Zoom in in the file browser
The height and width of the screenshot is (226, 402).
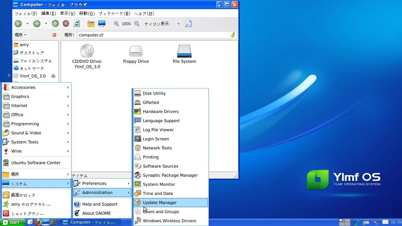point(137,24)
